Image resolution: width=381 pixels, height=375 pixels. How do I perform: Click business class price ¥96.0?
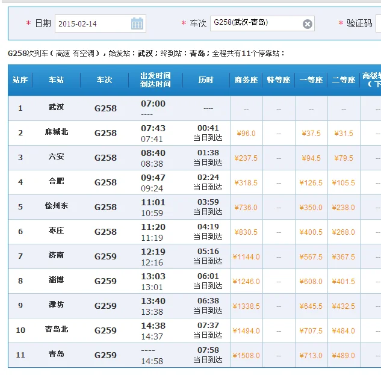pyautogui.click(x=246, y=134)
